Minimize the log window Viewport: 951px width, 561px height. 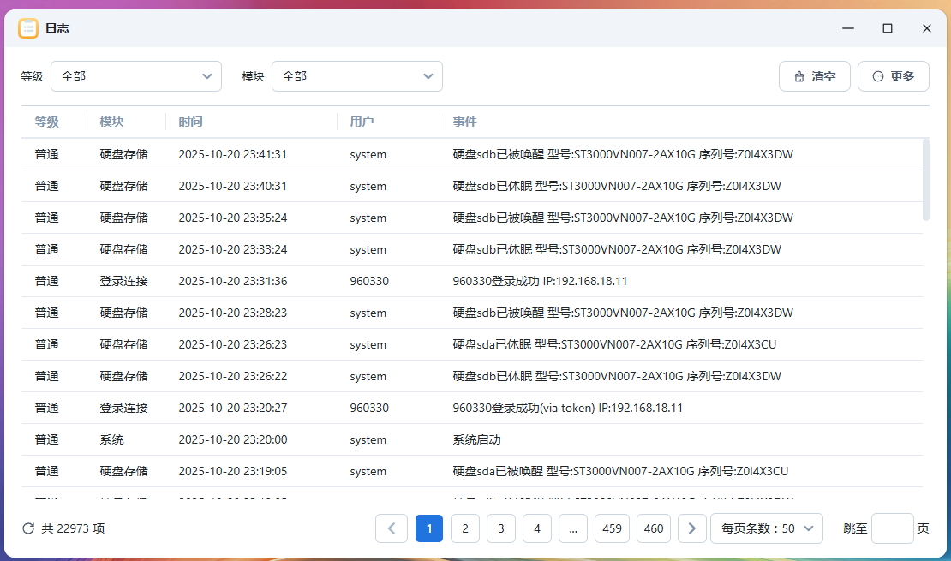pos(848,28)
